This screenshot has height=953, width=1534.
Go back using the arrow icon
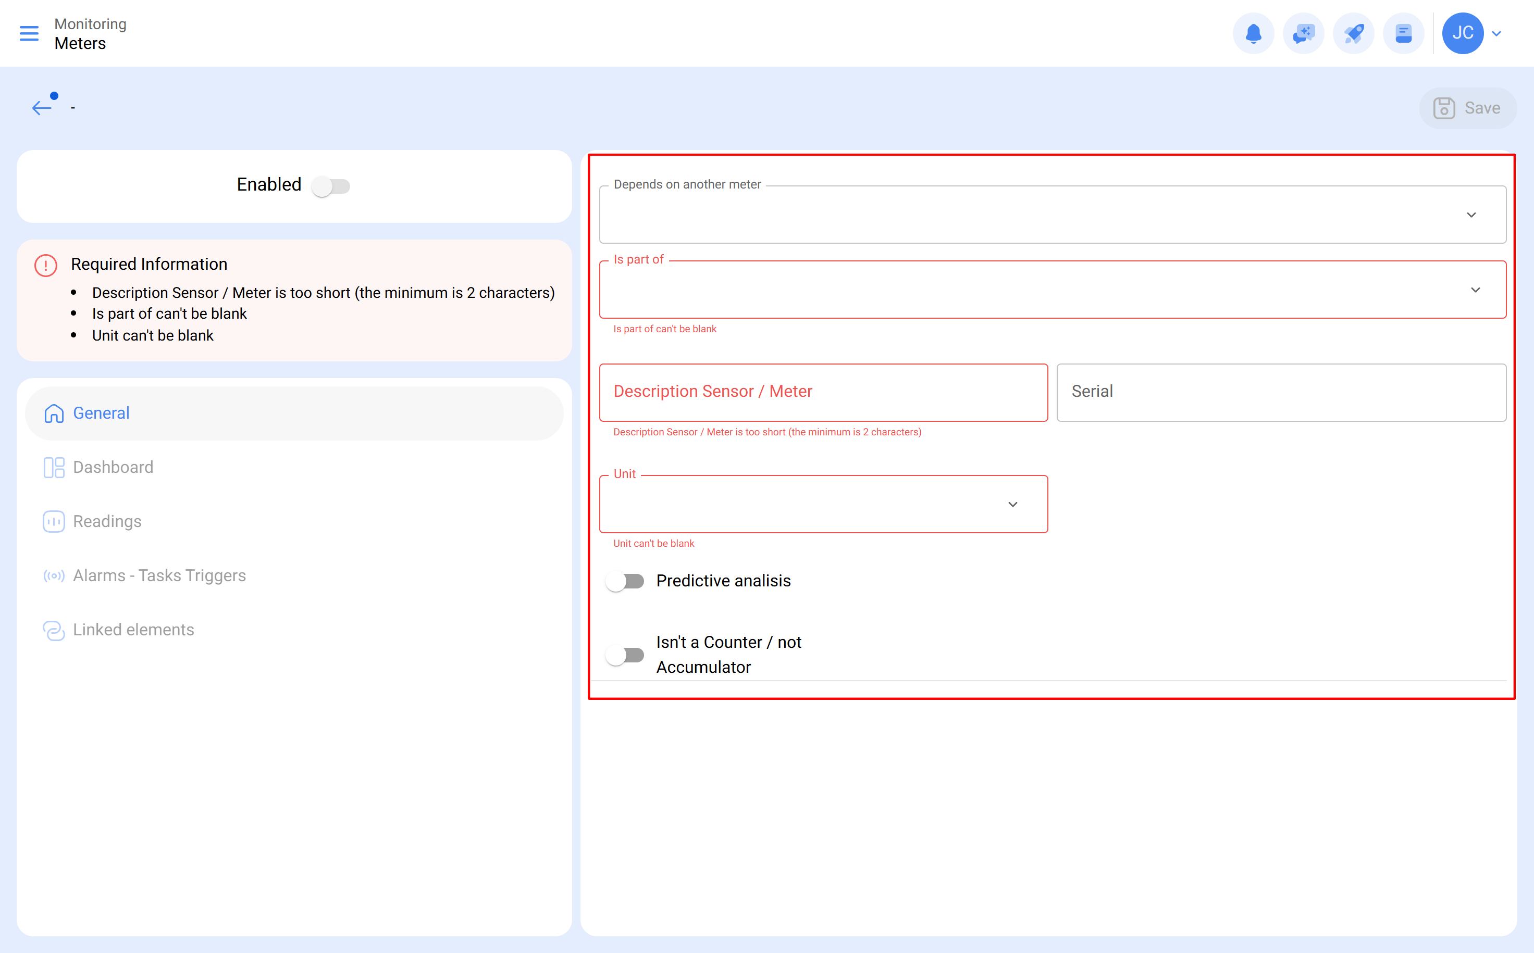(42, 108)
